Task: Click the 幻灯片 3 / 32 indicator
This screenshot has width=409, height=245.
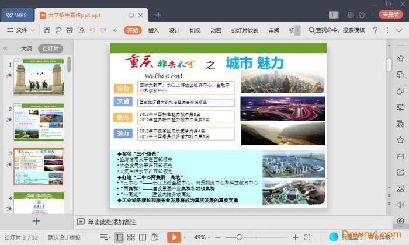Action: 22,237
